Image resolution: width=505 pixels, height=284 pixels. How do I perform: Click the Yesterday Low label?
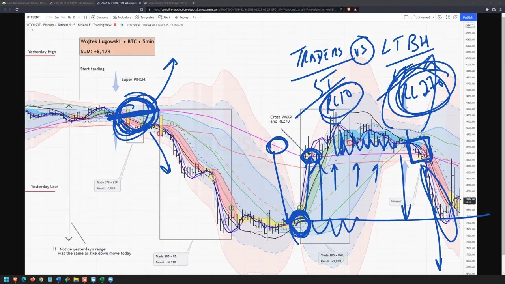pyautogui.click(x=44, y=187)
